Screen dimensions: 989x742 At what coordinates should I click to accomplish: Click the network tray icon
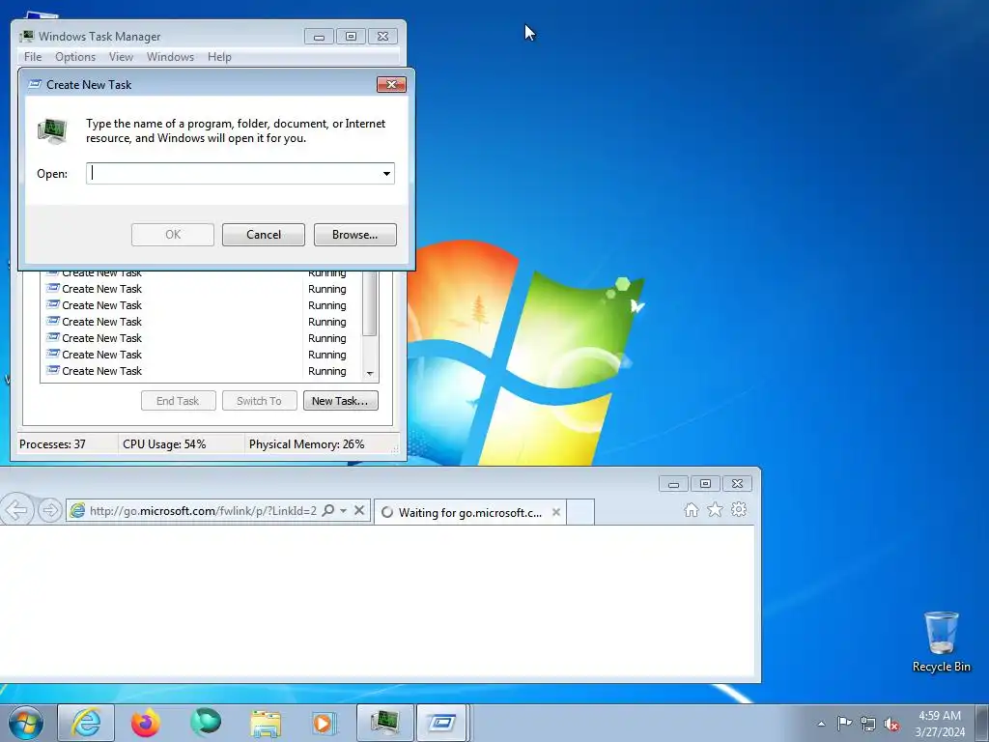click(868, 724)
